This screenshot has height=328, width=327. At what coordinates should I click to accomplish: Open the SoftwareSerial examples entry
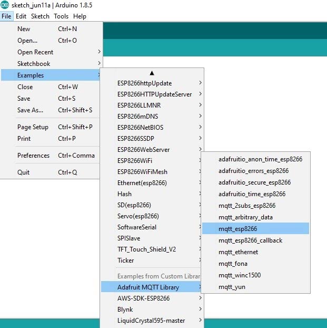point(151,227)
